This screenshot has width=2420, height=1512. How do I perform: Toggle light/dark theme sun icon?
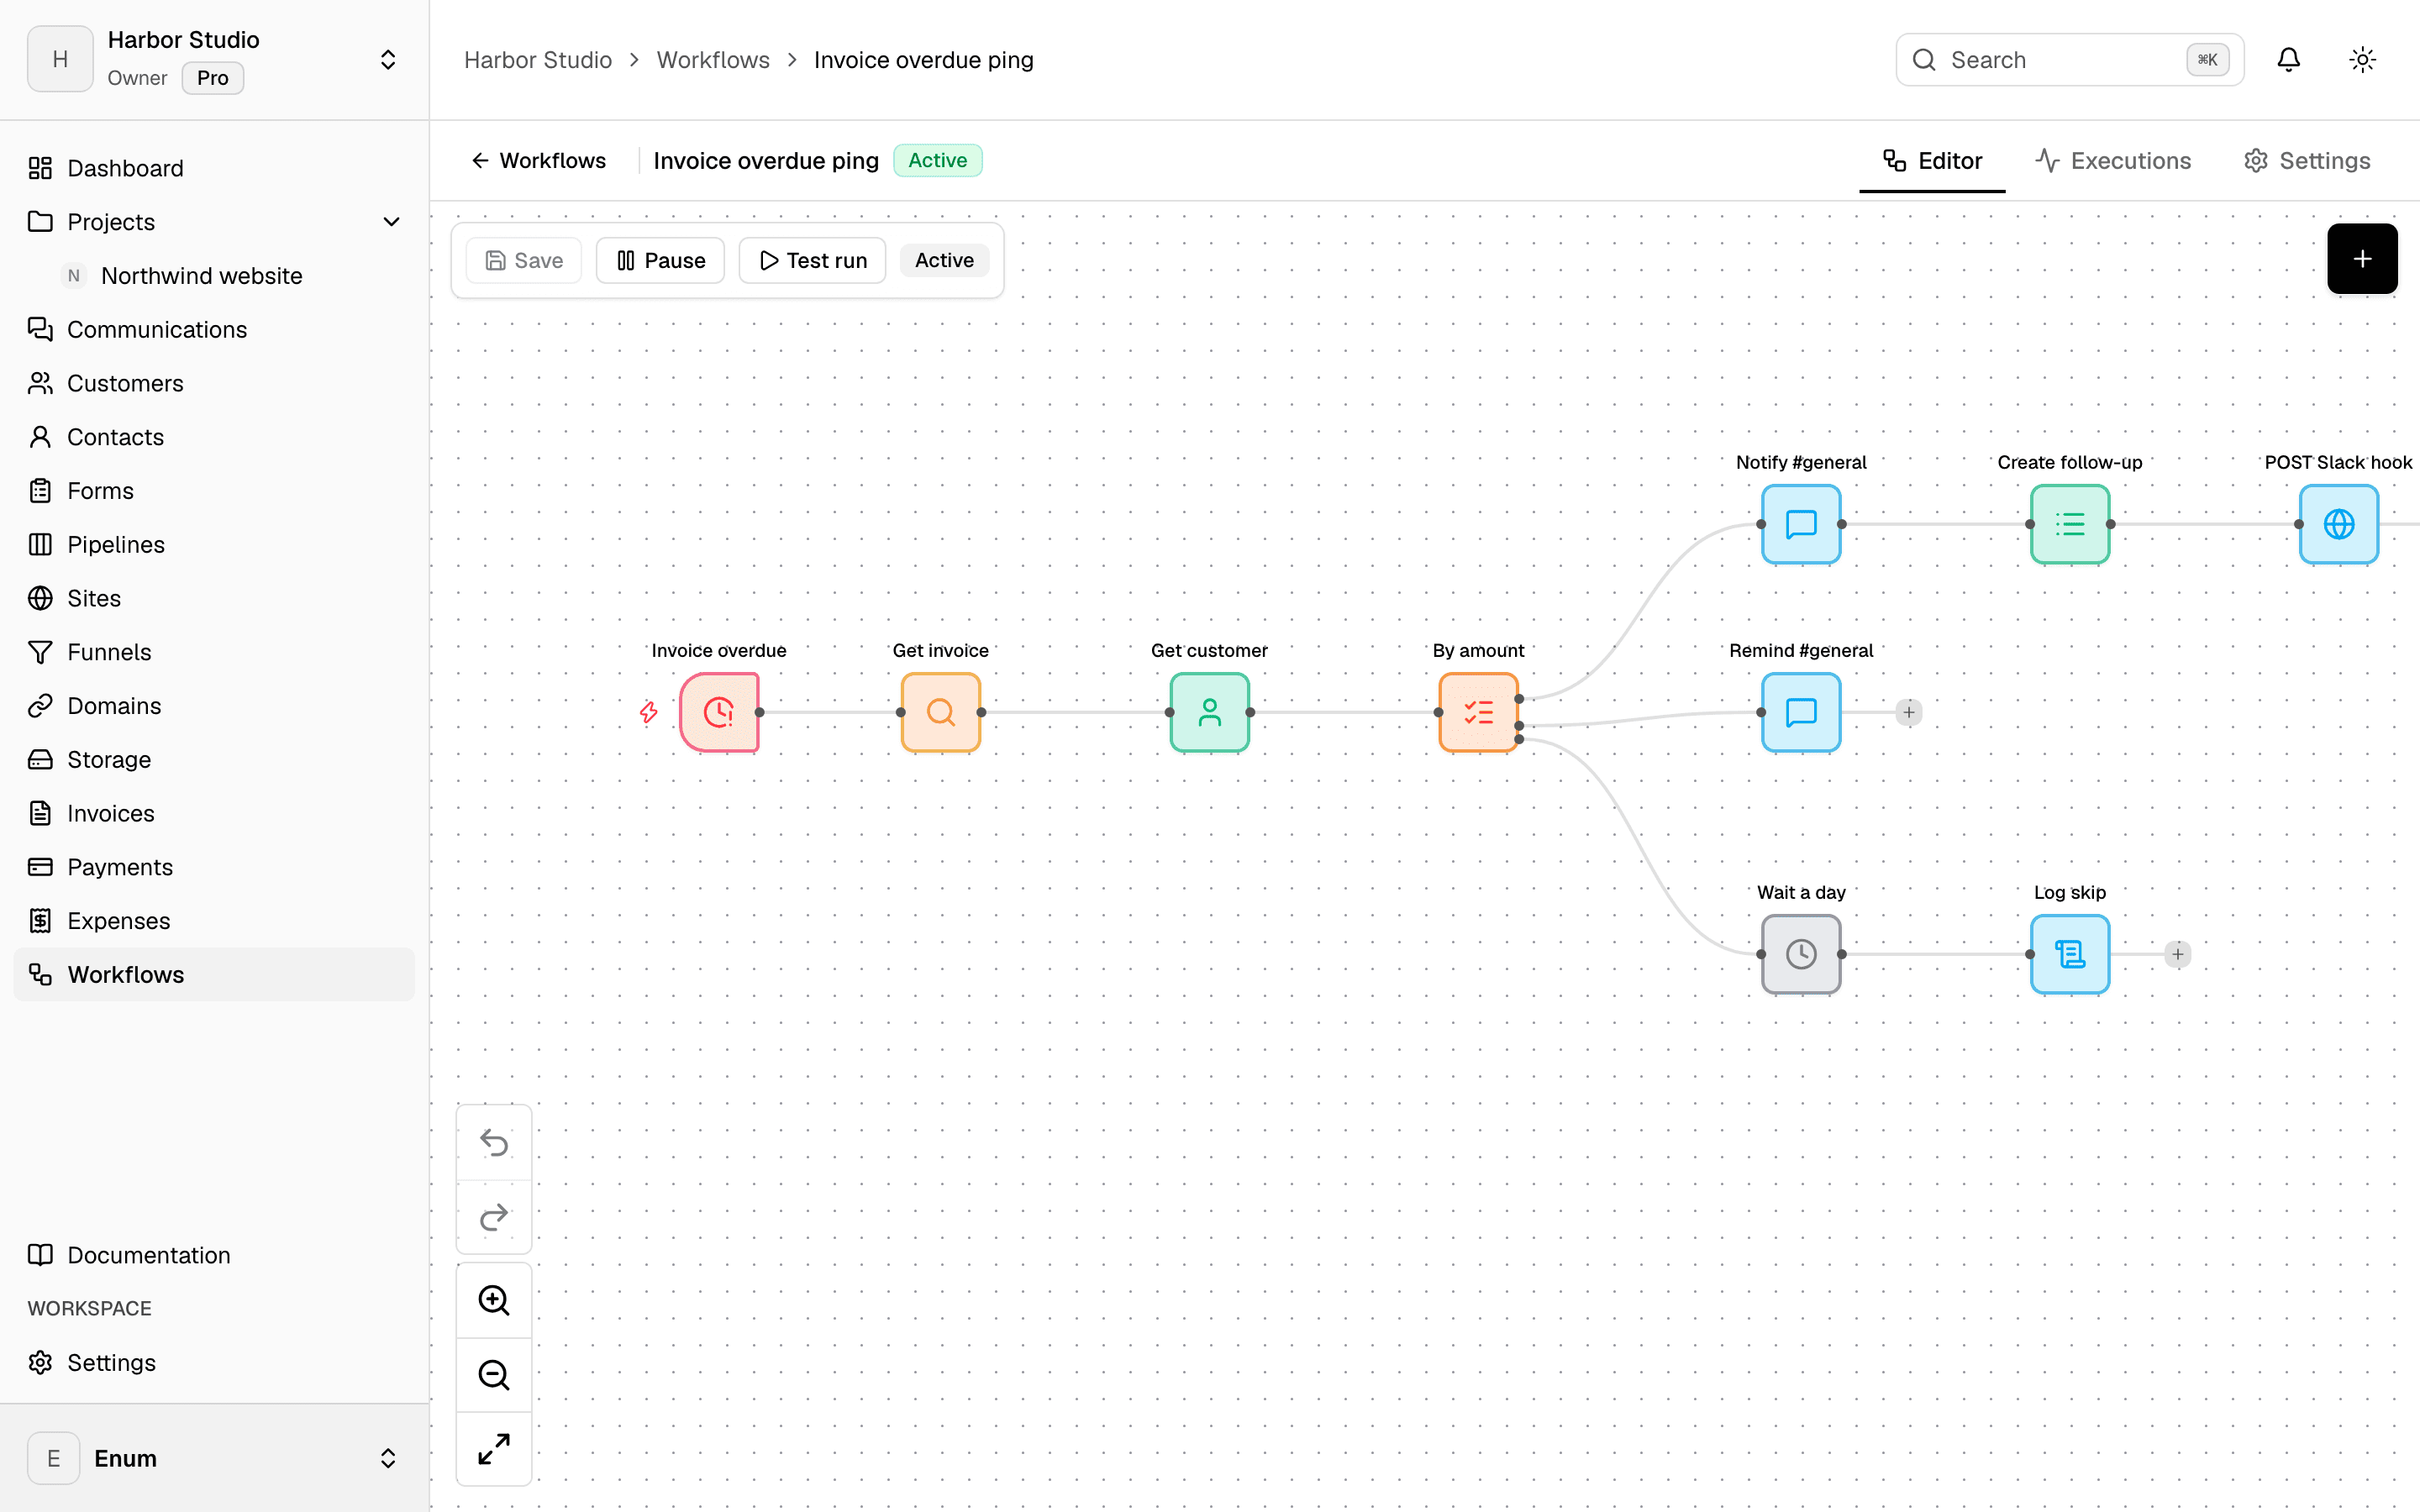click(2362, 60)
